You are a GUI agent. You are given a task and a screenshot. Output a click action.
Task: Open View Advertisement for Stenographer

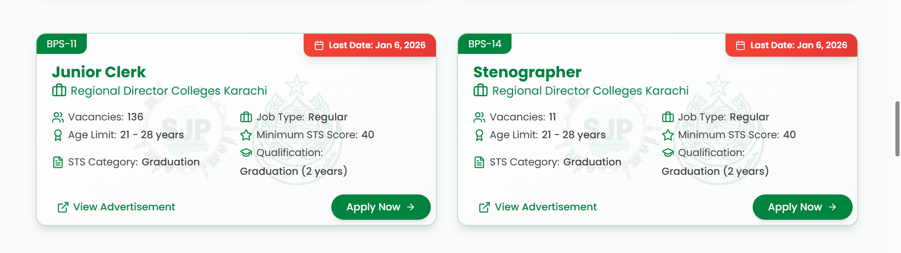545,207
